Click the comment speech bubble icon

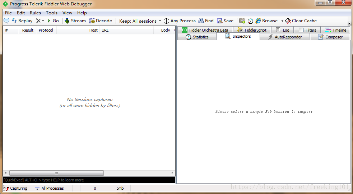pos(6,21)
